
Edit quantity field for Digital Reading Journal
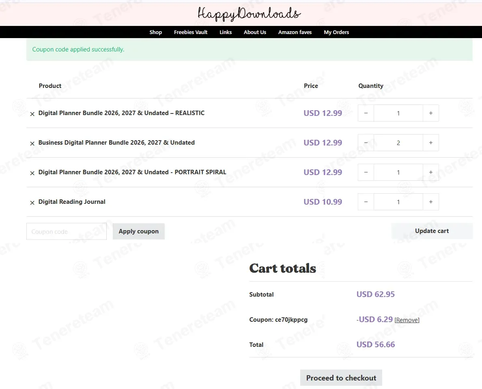398,202
